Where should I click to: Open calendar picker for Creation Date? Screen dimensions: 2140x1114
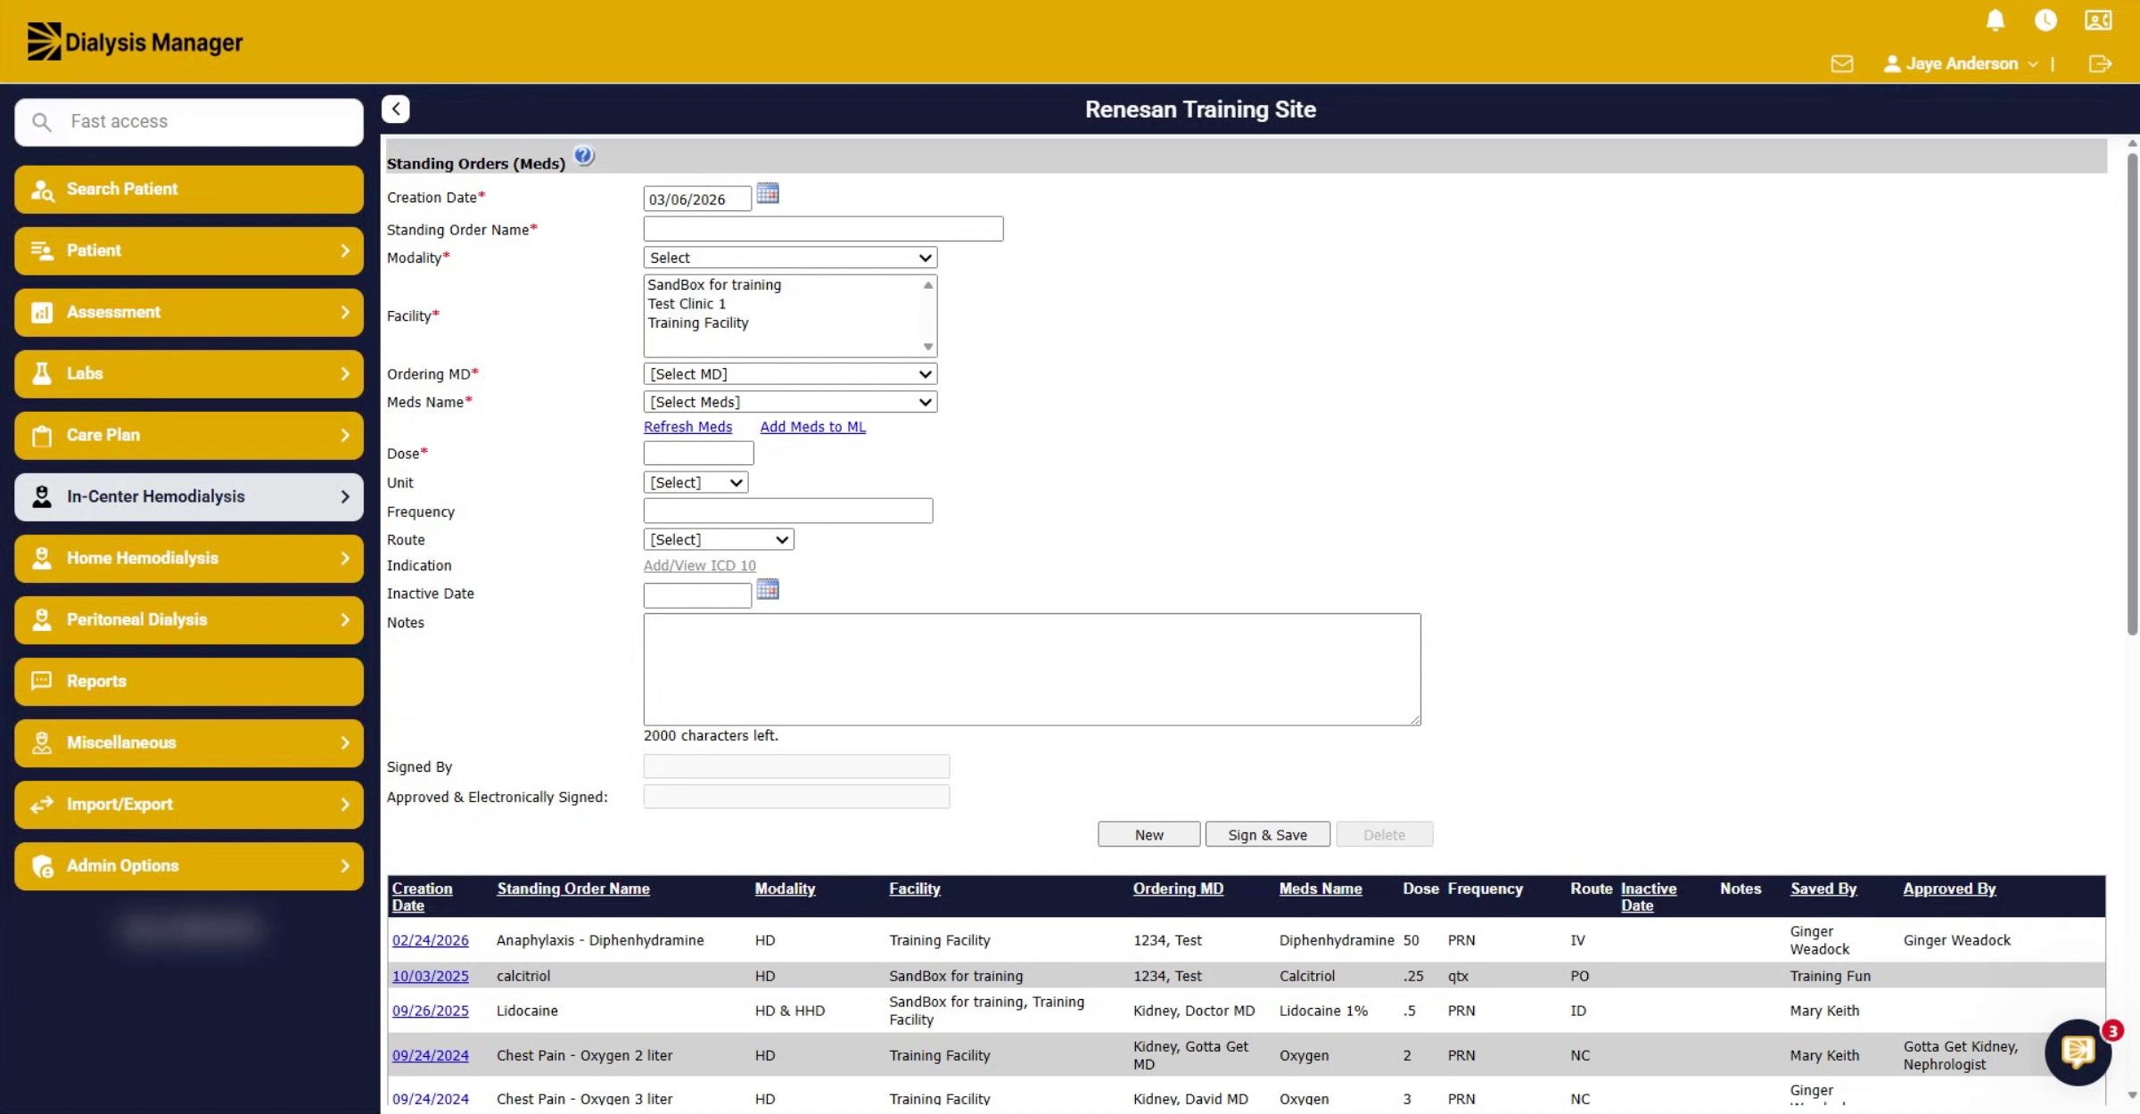(x=768, y=193)
